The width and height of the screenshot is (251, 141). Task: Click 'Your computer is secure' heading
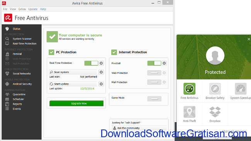tap(80, 35)
